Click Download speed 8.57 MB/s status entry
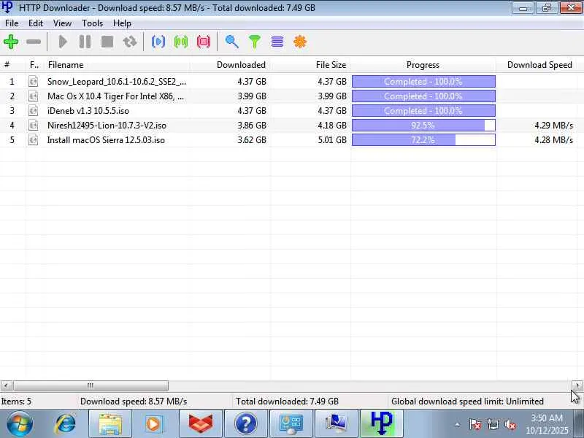Screen dimensions: 584x438 (x=134, y=401)
